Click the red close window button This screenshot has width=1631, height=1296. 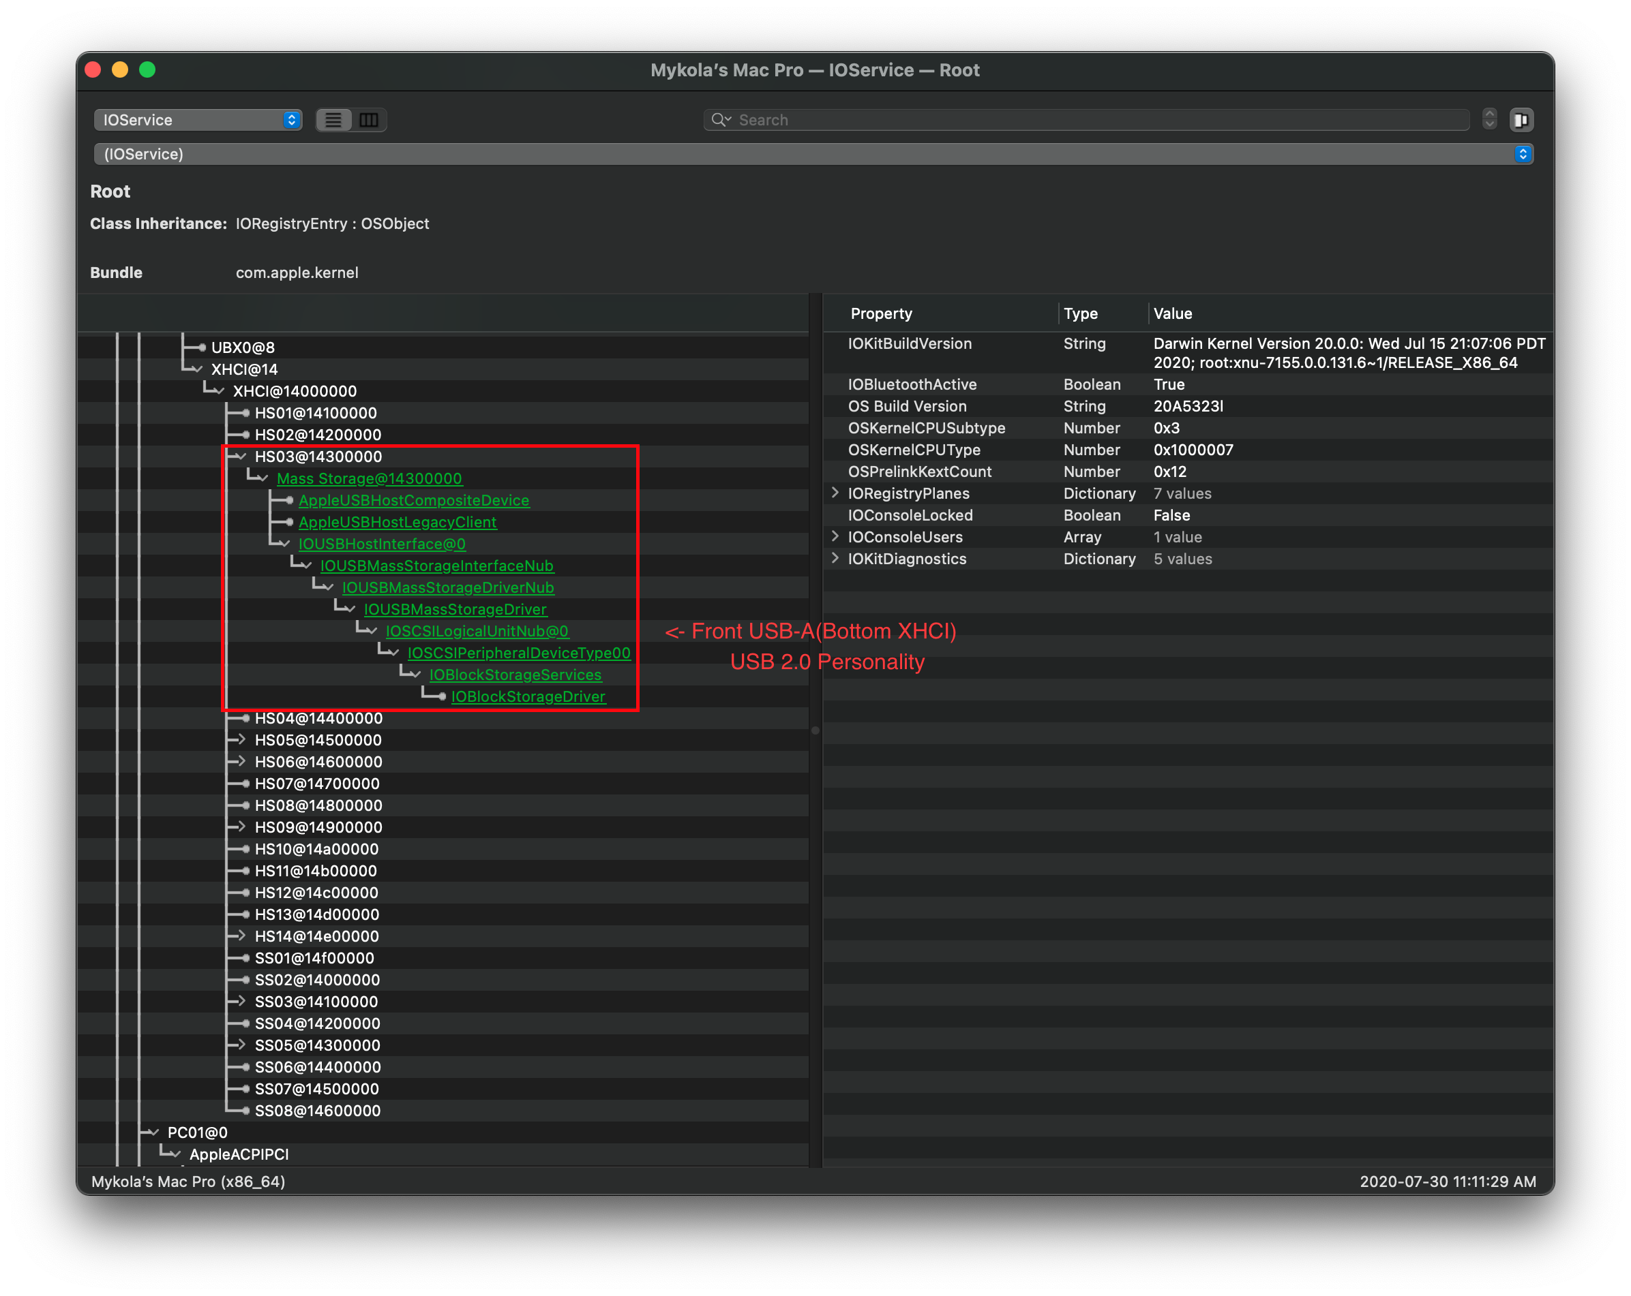pyautogui.click(x=93, y=70)
